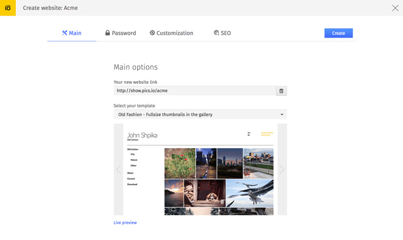Click the template preview image

200,170
